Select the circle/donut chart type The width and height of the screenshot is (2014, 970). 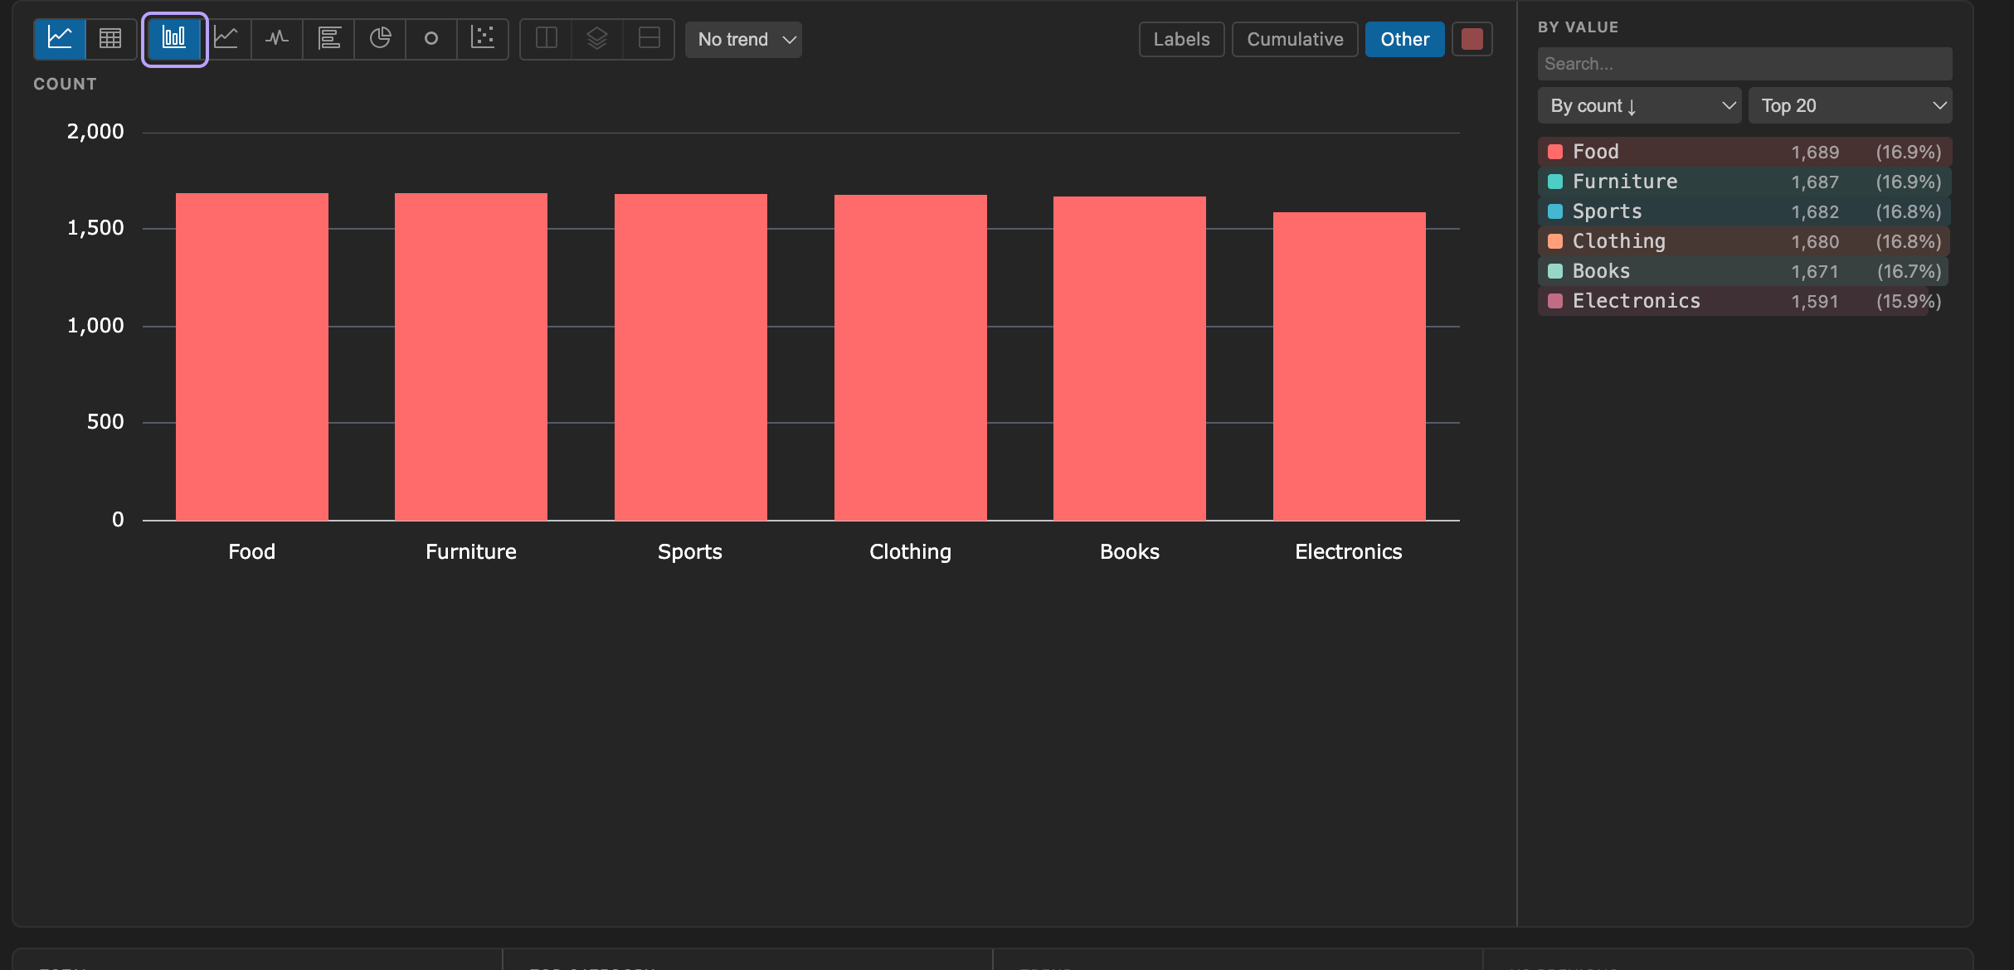(431, 38)
